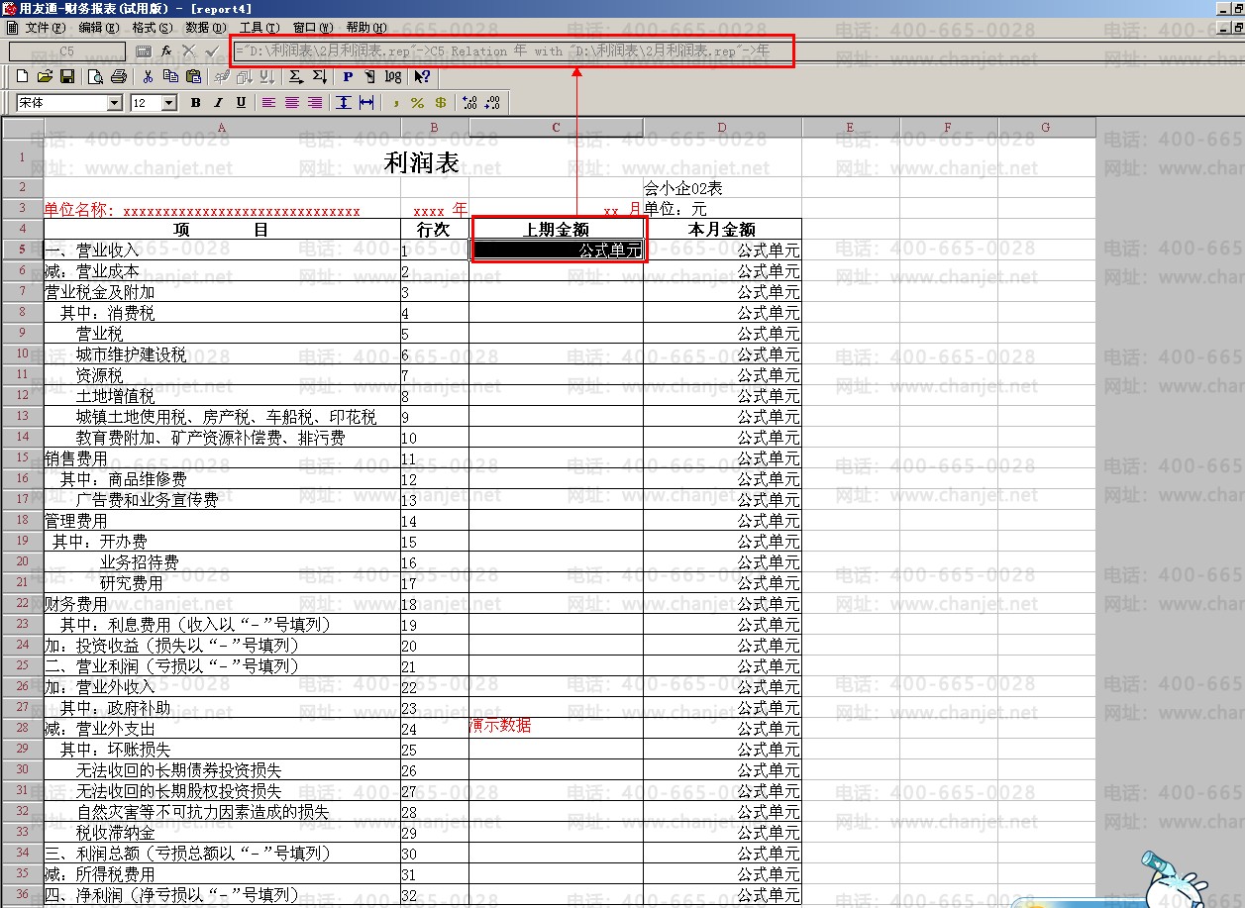Cancel formula entry with the X icon

[x=188, y=50]
